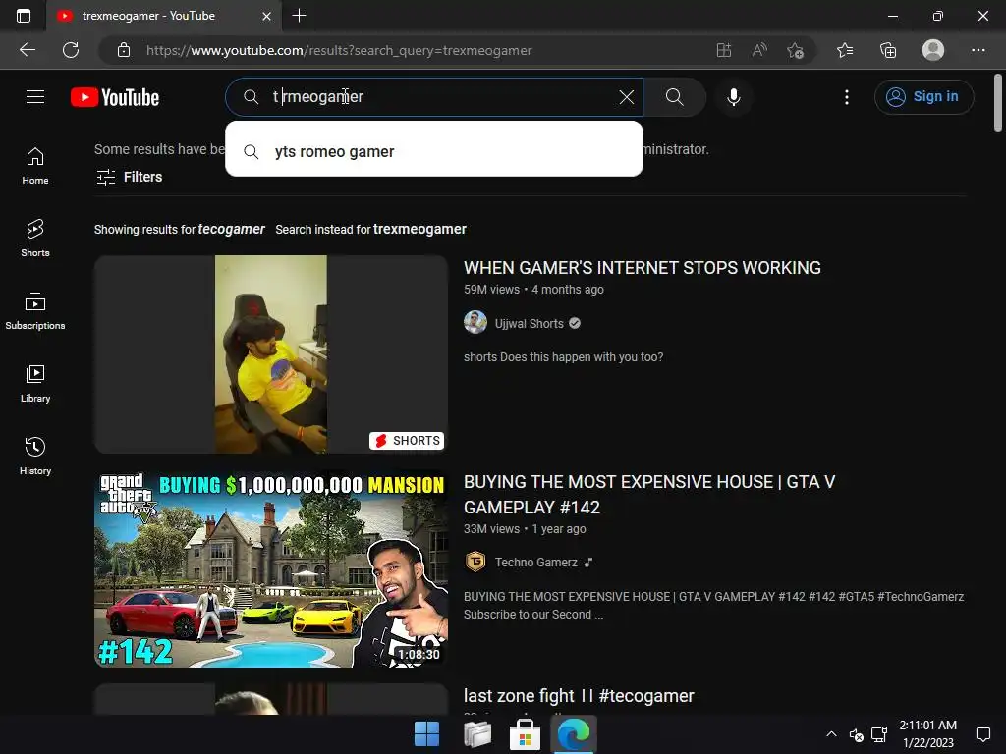Image resolution: width=1006 pixels, height=754 pixels.
Task: Open Ujjwal Shorts channel avatar
Action: pos(475,322)
